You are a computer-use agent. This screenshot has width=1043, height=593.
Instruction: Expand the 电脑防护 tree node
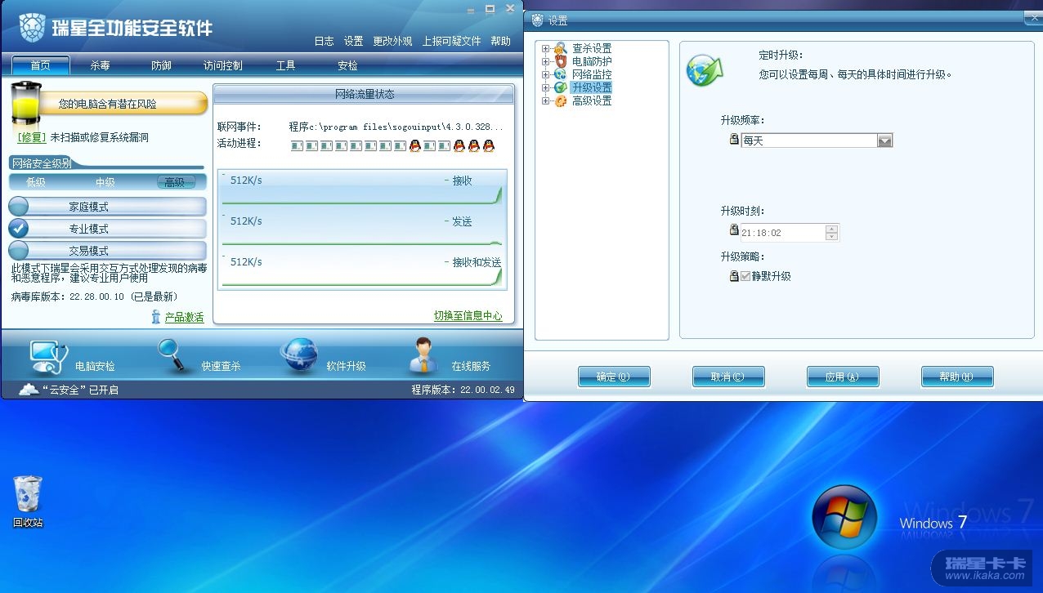[545, 61]
